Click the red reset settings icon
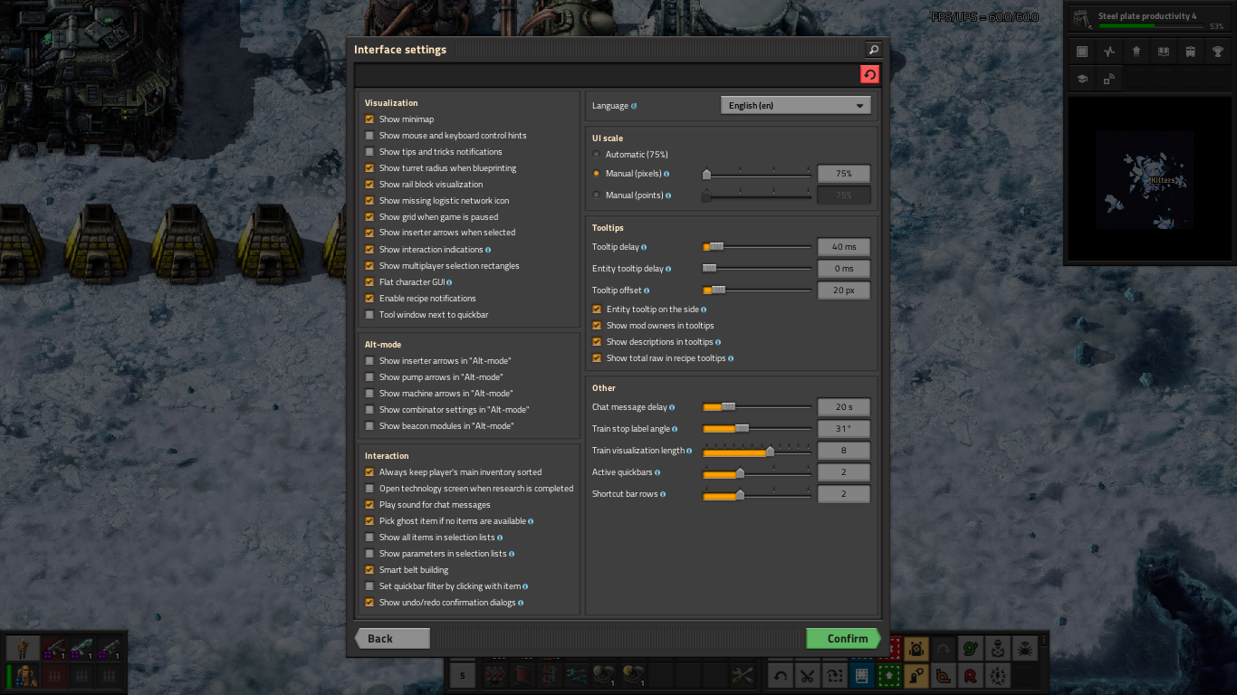 click(869, 74)
